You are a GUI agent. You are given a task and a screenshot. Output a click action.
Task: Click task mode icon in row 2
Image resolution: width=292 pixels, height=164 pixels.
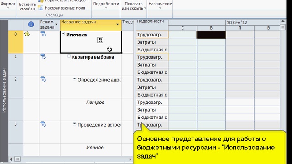coord(43,79)
